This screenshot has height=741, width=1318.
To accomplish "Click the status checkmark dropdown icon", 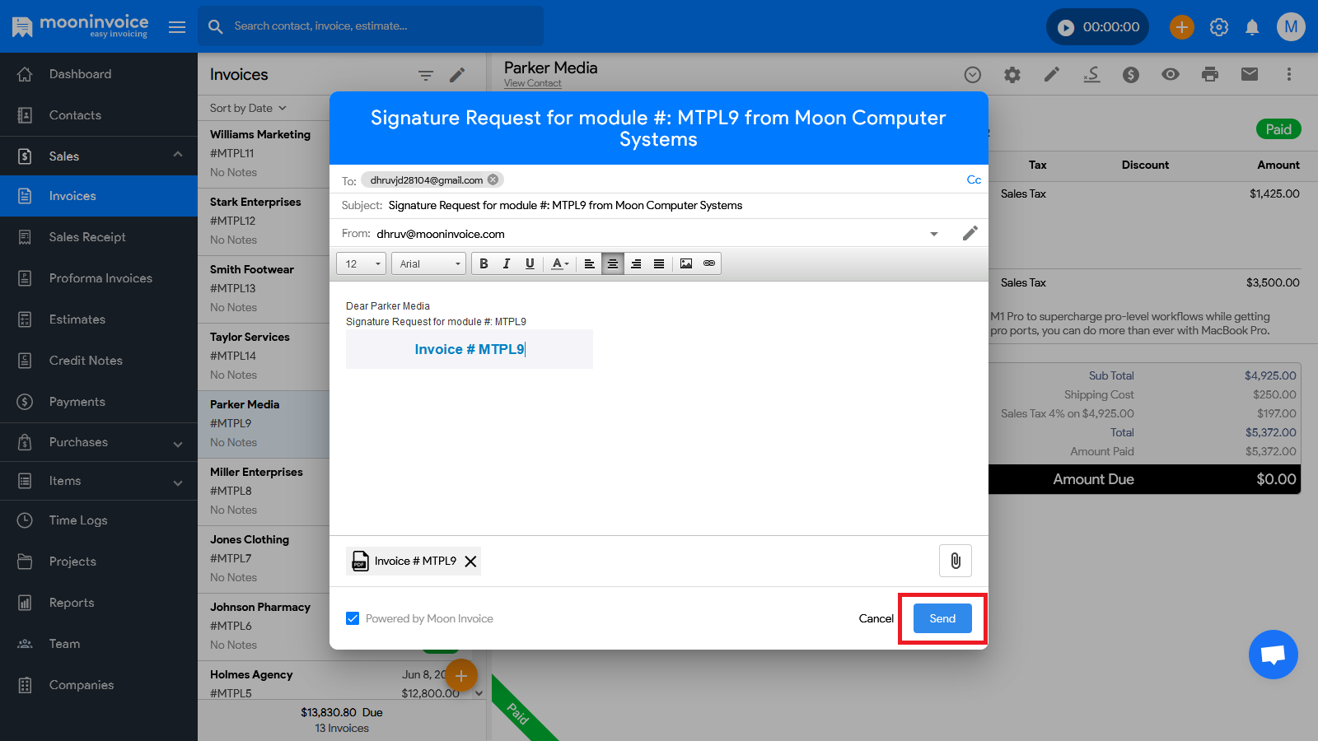I will click(973, 75).
